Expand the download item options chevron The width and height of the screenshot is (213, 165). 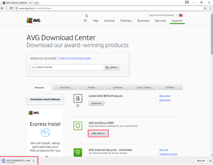click(x=33, y=161)
